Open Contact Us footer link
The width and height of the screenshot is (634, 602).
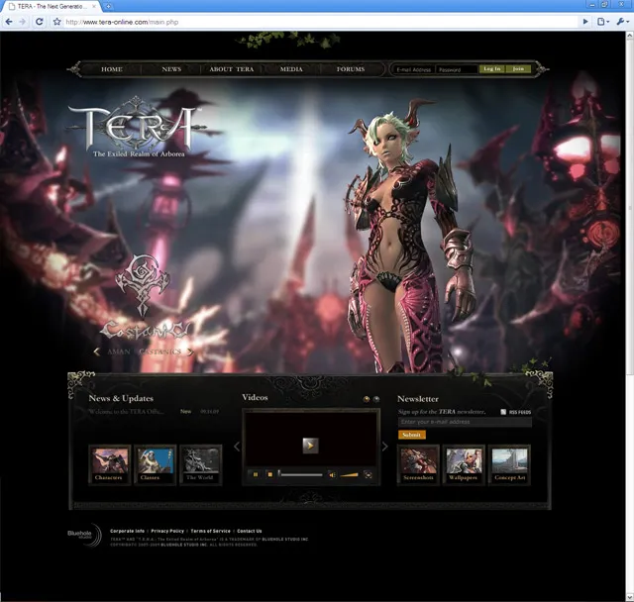(250, 531)
